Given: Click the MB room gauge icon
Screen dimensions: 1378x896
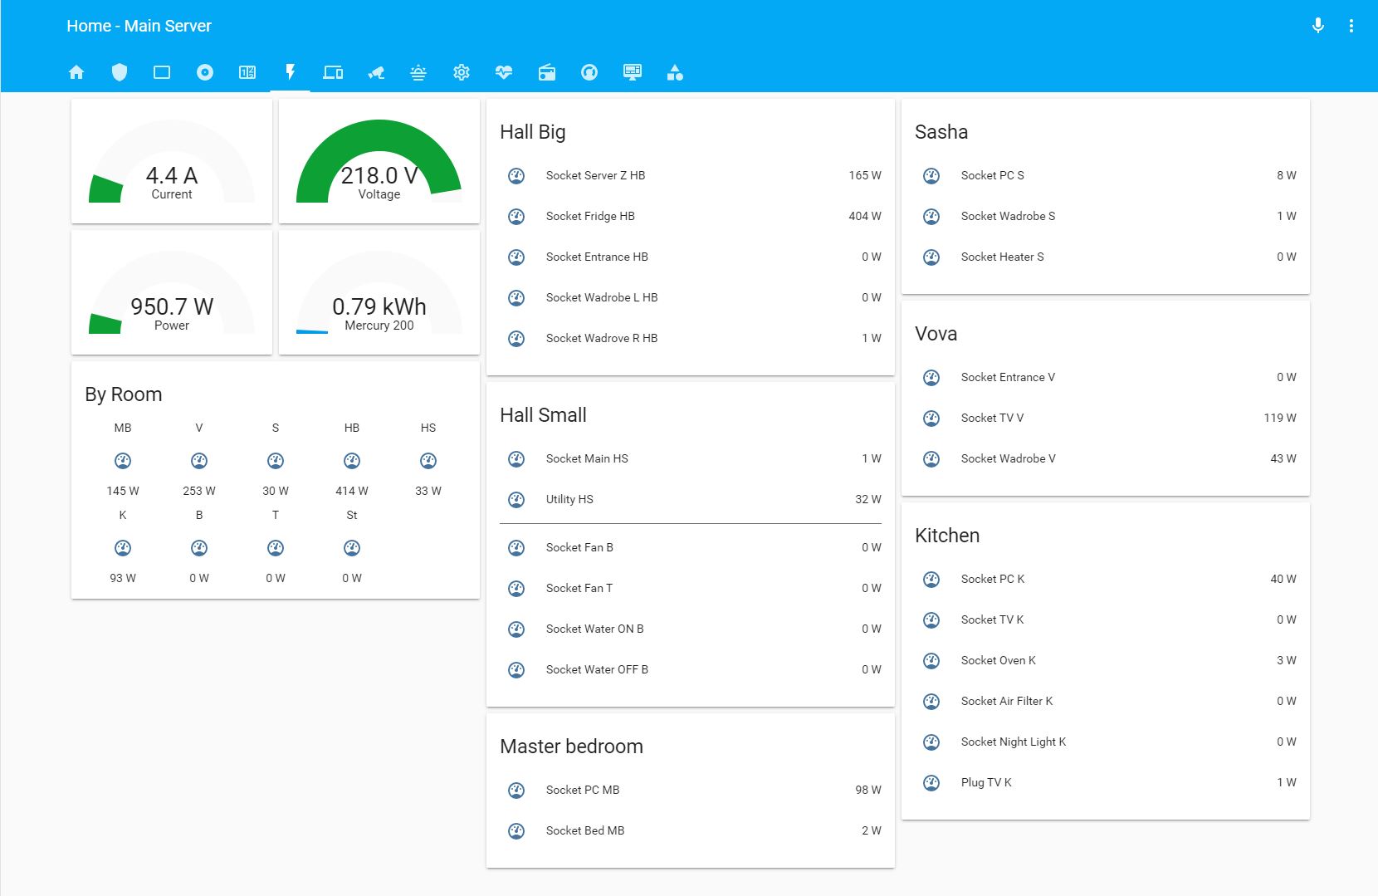Looking at the screenshot, I should (x=123, y=461).
